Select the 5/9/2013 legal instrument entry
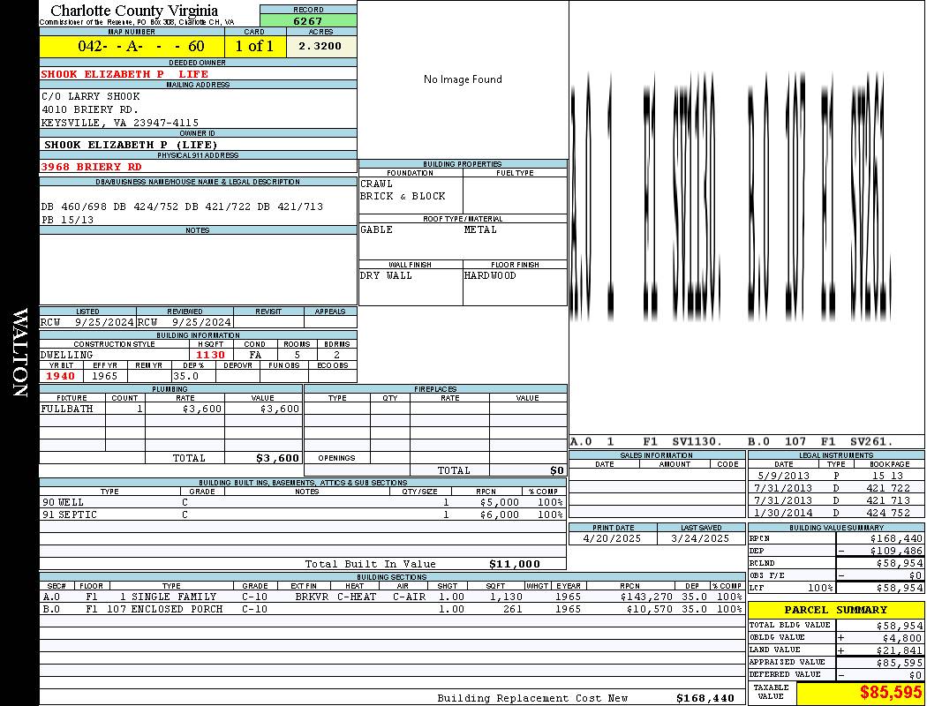 coord(836,476)
